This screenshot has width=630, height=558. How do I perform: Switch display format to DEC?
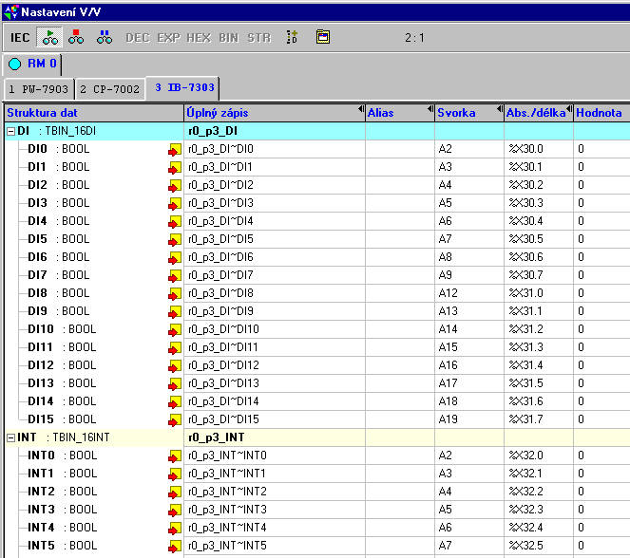coord(138,38)
